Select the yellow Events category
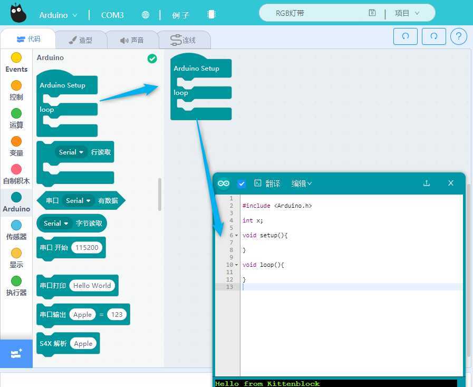 [16, 63]
